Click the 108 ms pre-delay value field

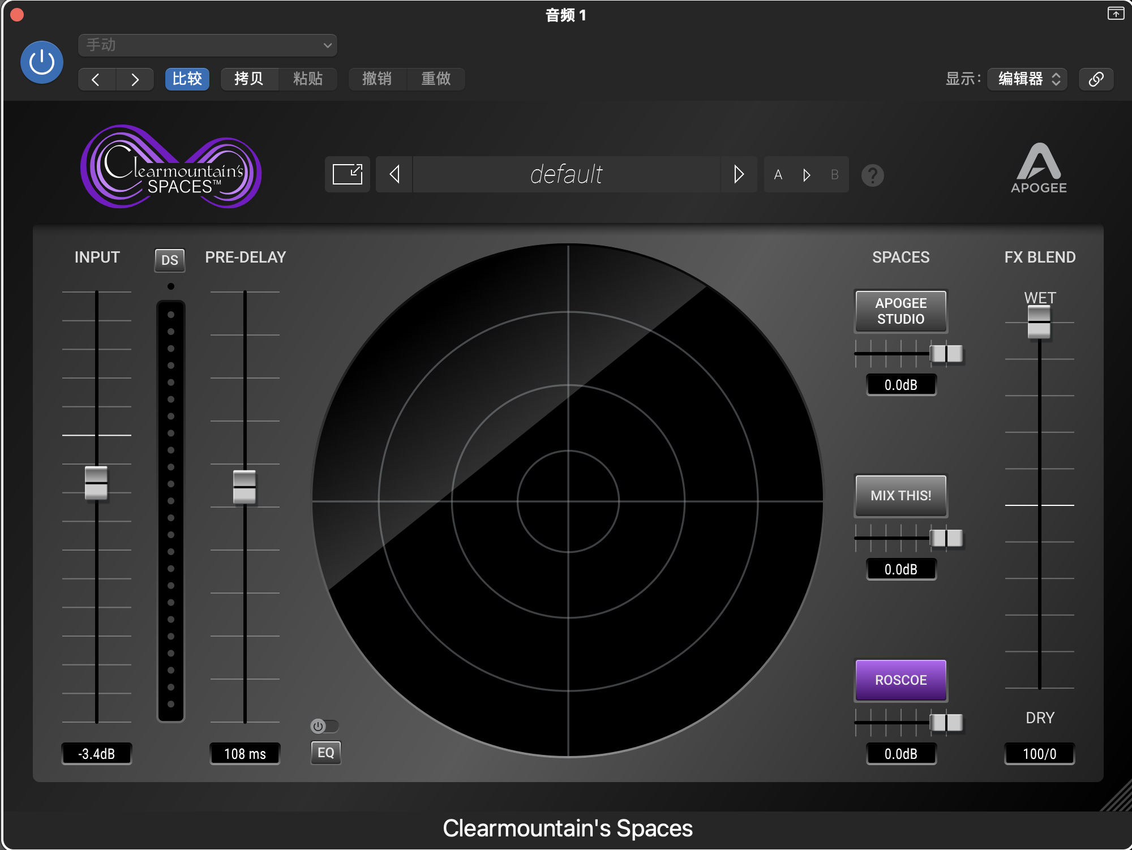[245, 754]
